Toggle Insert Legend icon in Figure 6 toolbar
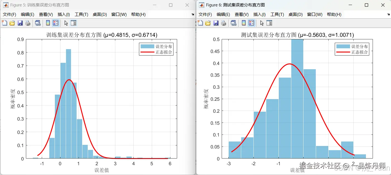Image resolution: width=391 pixels, height=175 pixels. point(251,23)
